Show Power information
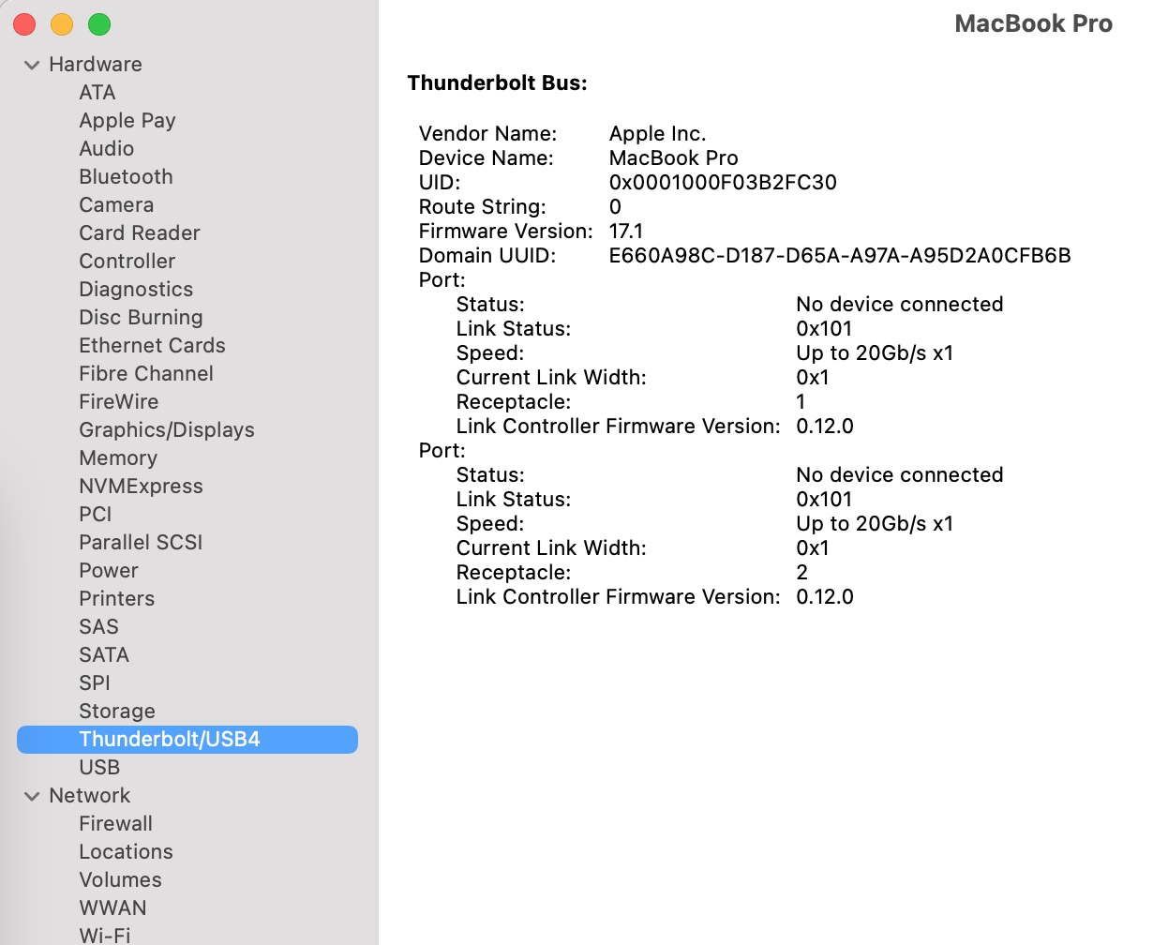Screen dimensions: 1153x945 coord(109,571)
